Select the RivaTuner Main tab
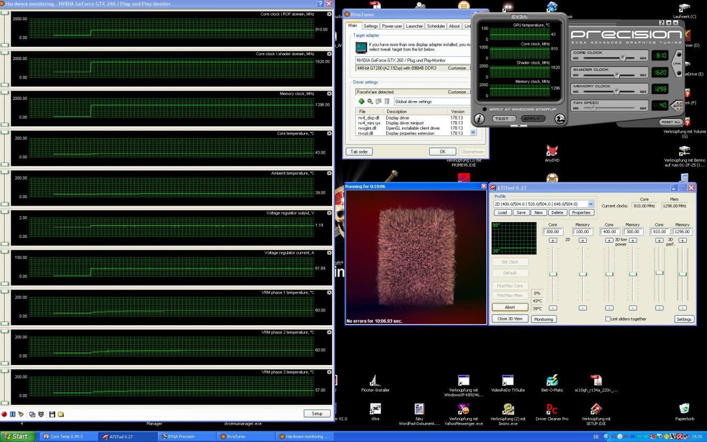This screenshot has height=442, width=707. click(353, 25)
